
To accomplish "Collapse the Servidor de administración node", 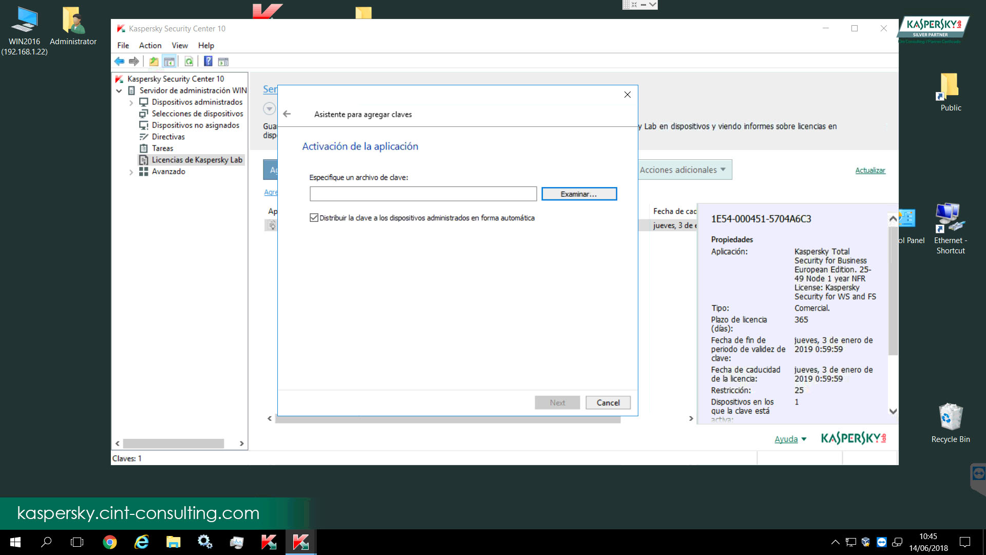I will [119, 91].
